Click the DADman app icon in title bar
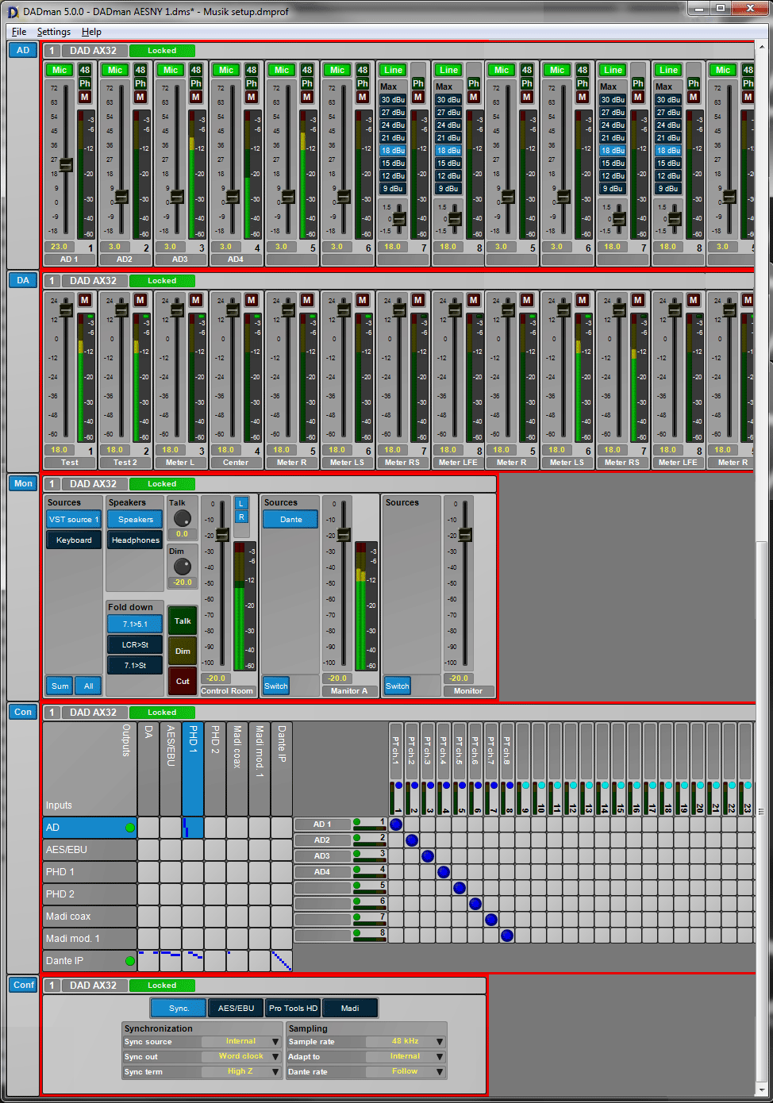The image size is (773, 1103). (x=13, y=12)
